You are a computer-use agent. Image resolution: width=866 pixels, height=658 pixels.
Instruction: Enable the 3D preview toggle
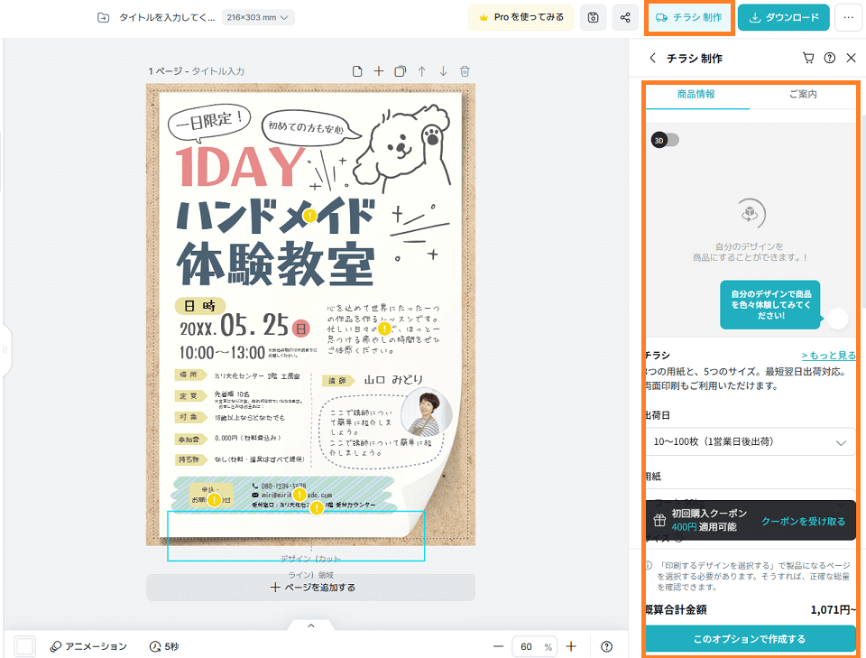665,140
